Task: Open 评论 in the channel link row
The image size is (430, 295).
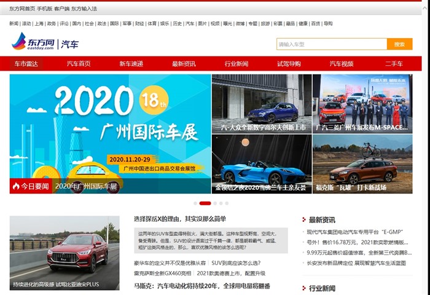Action: tap(64, 23)
